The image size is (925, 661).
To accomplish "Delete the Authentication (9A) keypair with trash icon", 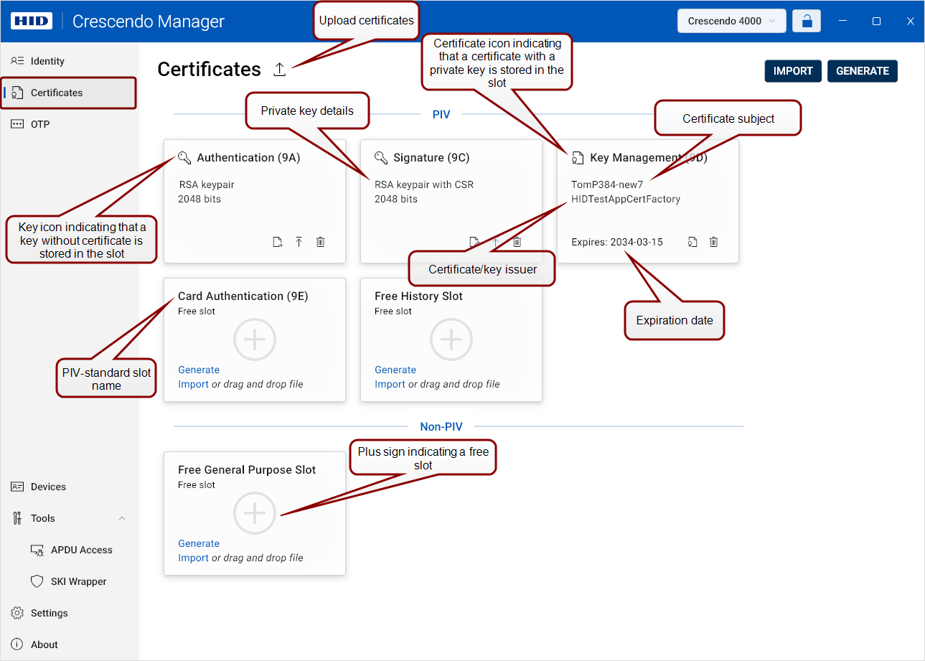I will click(321, 242).
